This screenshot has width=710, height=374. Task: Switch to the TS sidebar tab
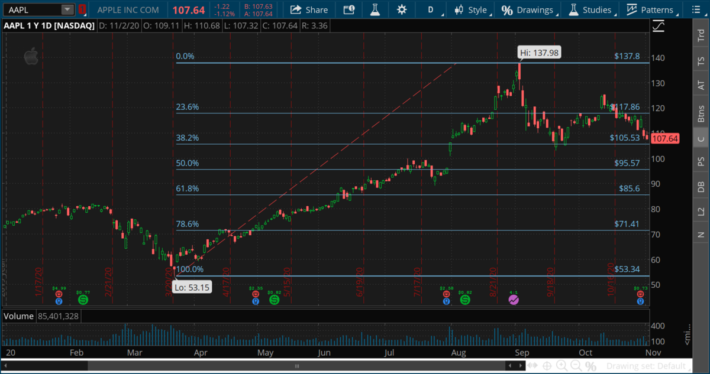701,61
